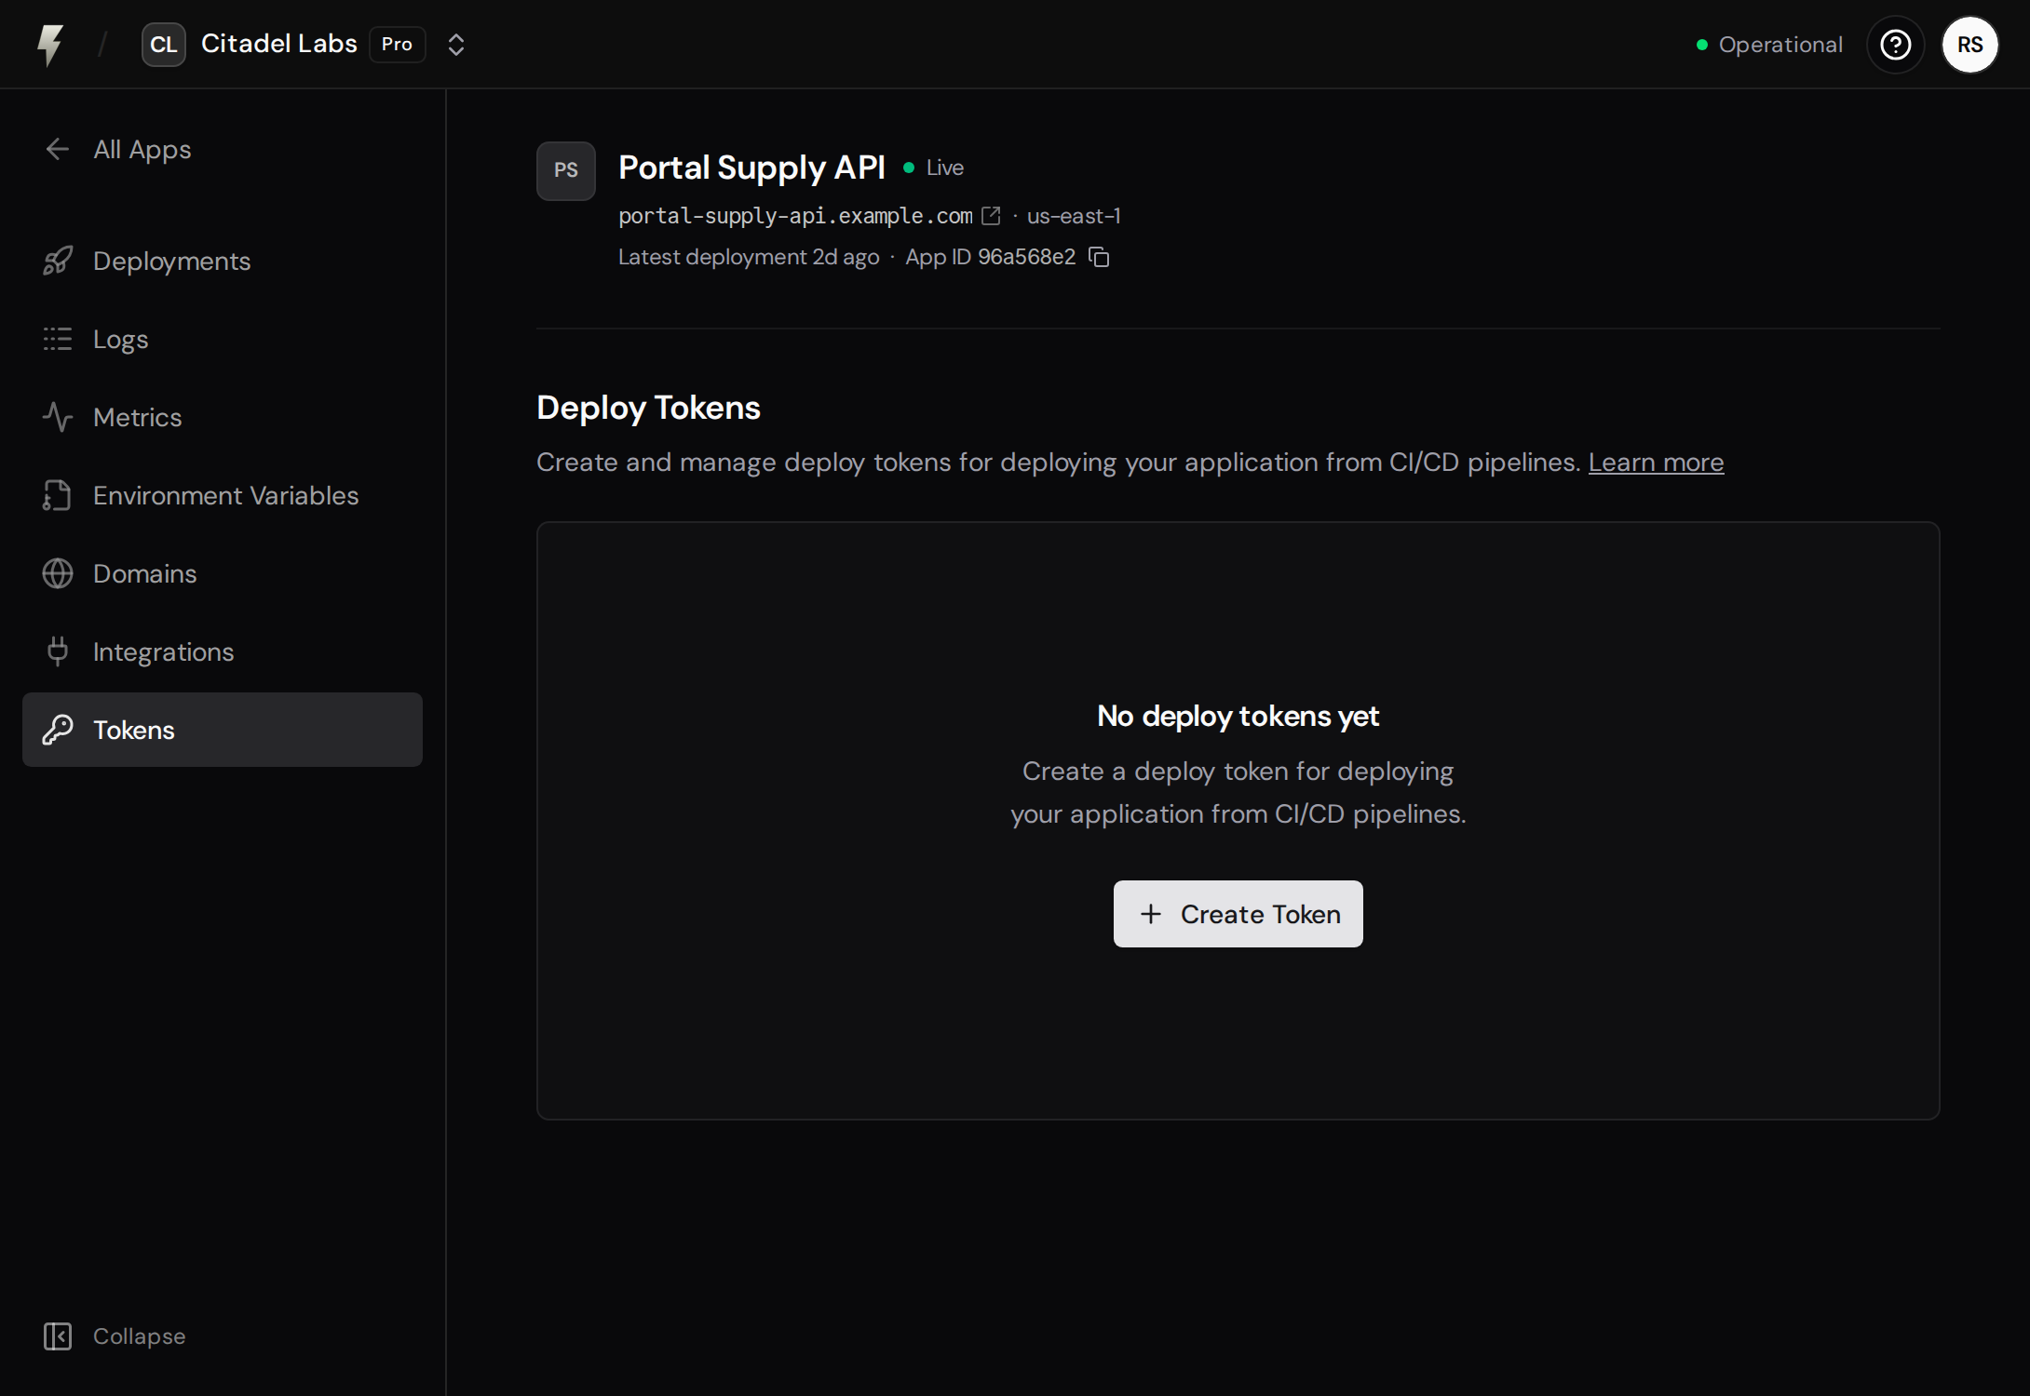Open the Deployments section
The height and width of the screenshot is (1396, 2030).
point(223,261)
